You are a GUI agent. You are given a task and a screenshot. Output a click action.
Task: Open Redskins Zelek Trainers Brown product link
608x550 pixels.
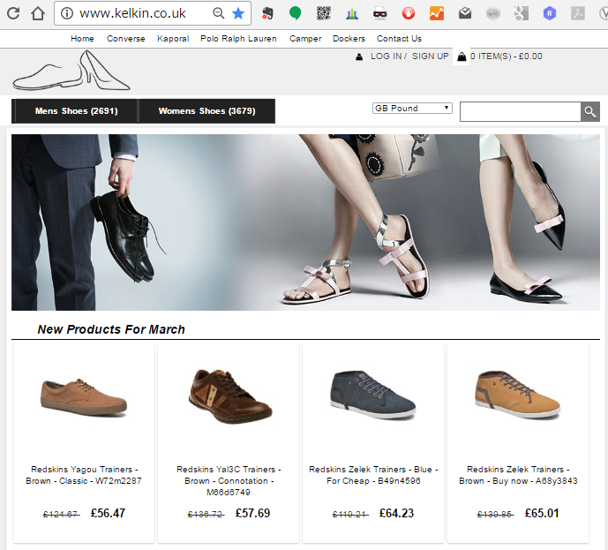[518, 475]
